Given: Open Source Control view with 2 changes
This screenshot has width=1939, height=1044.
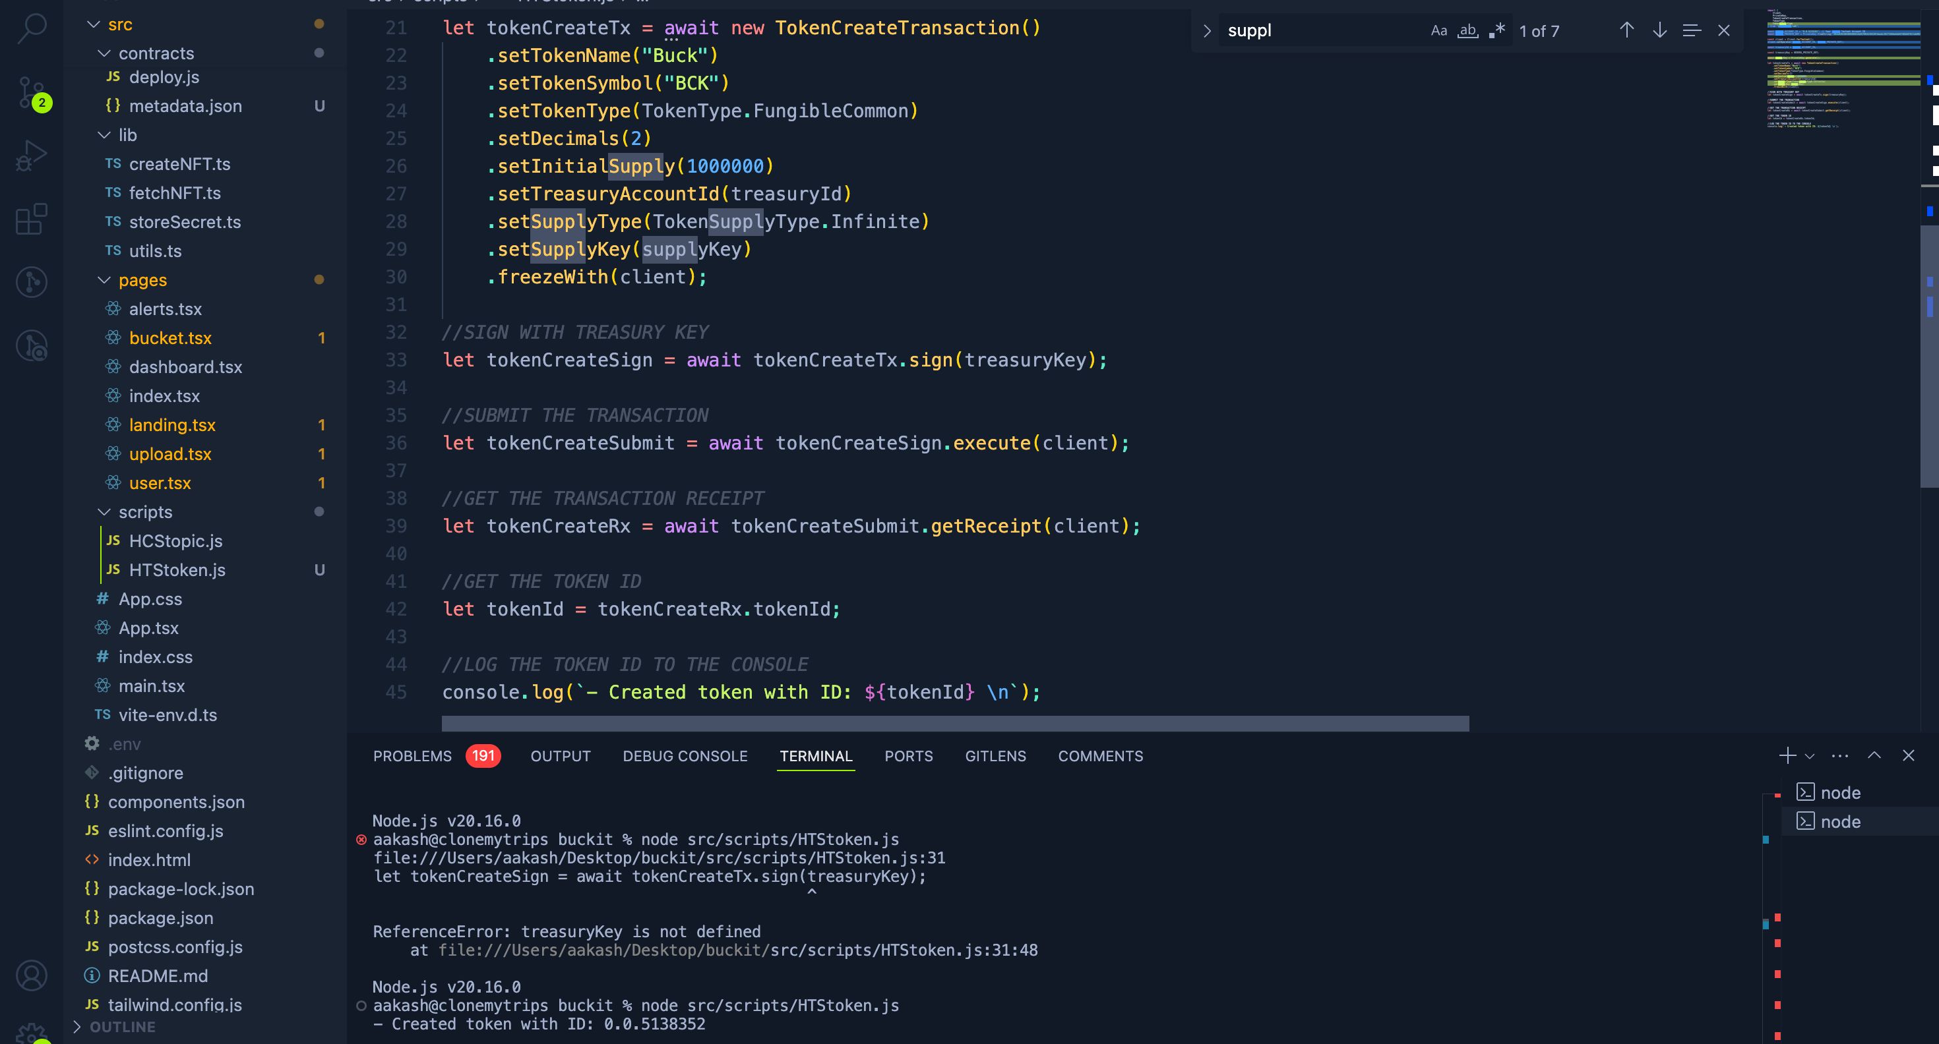Looking at the screenshot, I should click(x=32, y=94).
